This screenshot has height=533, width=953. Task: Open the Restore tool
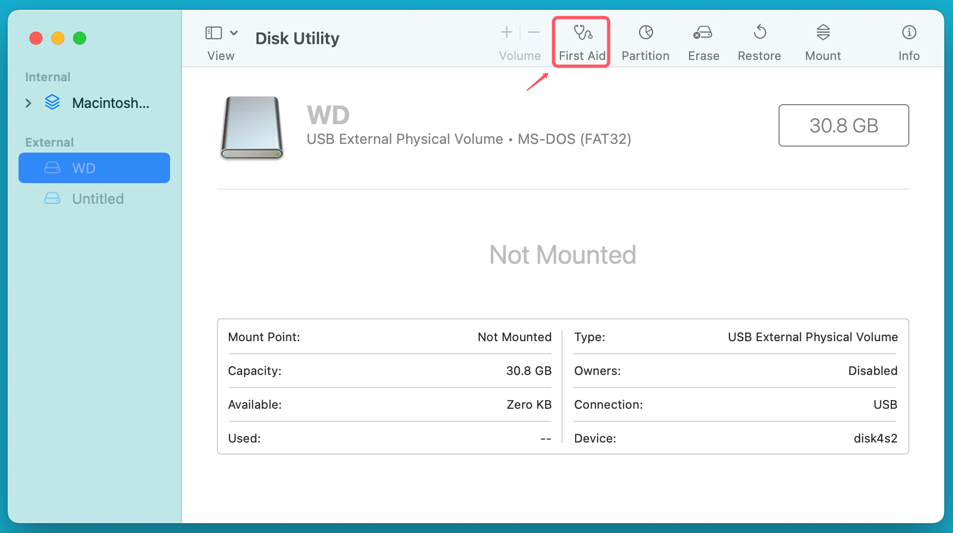(759, 41)
